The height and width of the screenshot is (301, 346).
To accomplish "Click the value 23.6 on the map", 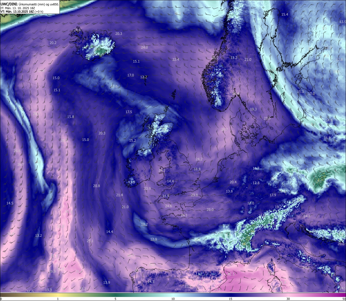I will [267, 119].
